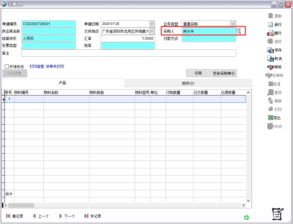The width and height of the screenshot is (293, 224).
Task: Click the 历史采购单价 button
Action: tap(224, 73)
